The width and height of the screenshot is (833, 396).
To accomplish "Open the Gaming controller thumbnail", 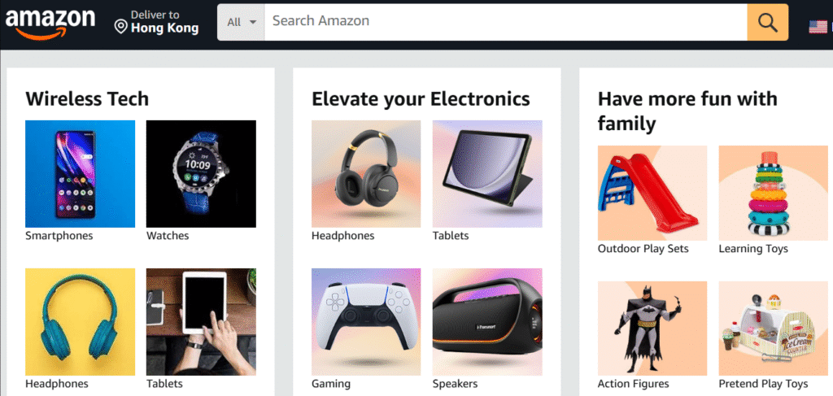I will [x=366, y=322].
